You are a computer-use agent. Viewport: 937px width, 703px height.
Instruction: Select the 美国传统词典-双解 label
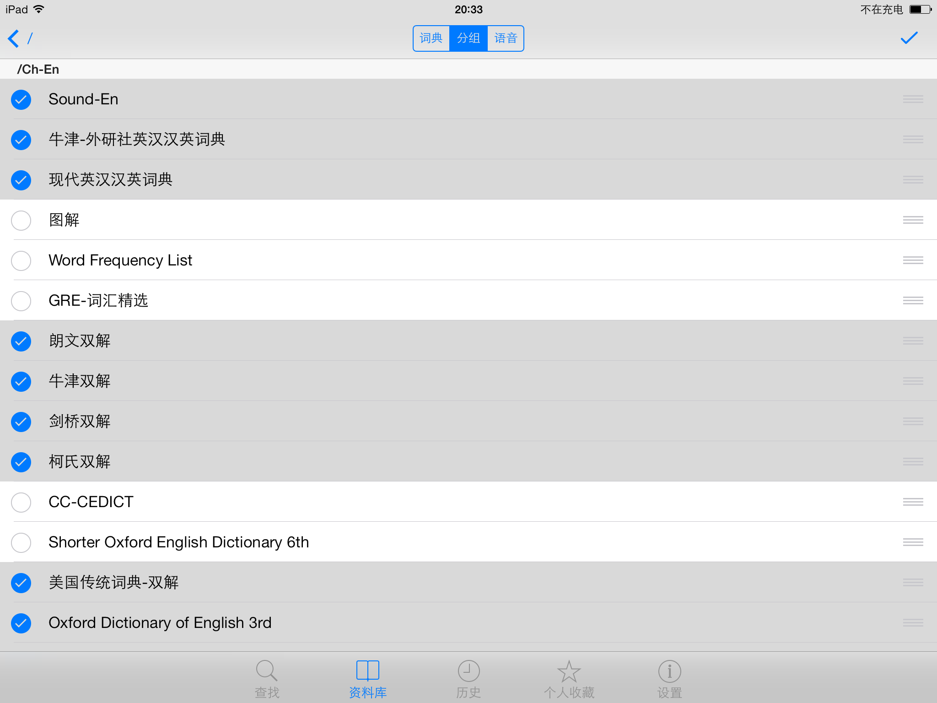coord(113,583)
